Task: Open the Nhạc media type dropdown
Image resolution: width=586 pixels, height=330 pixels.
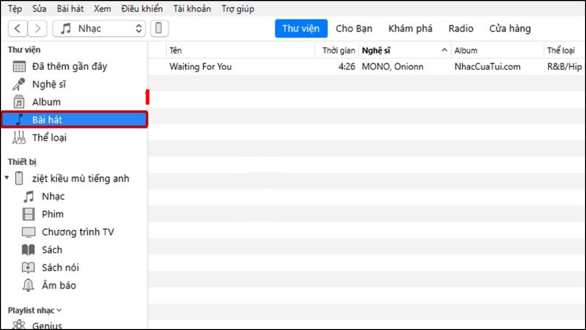Action: point(99,28)
